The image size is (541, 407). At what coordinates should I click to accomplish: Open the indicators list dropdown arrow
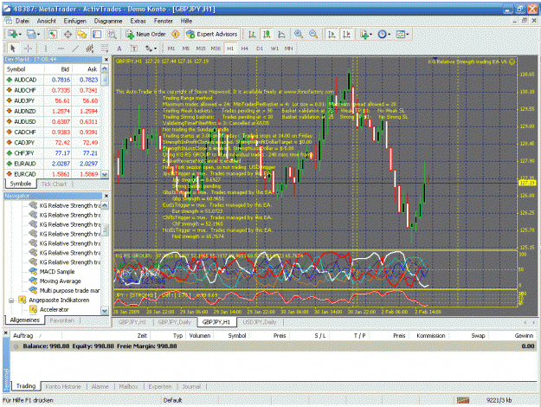coord(370,34)
